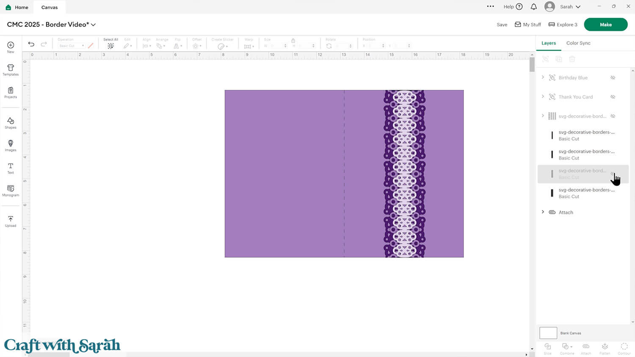The width and height of the screenshot is (635, 357).
Task: Open the Images library
Action: point(11,145)
